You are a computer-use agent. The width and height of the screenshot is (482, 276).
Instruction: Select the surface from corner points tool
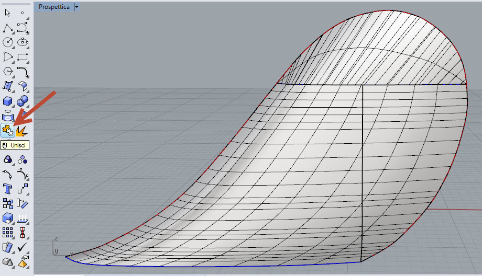(x=8, y=86)
